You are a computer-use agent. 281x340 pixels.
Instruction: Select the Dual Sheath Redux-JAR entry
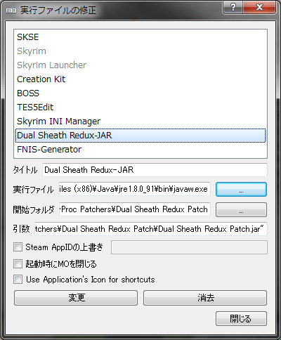[140, 136]
